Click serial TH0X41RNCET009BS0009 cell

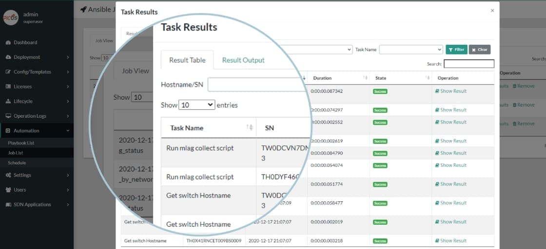[x=214, y=241]
